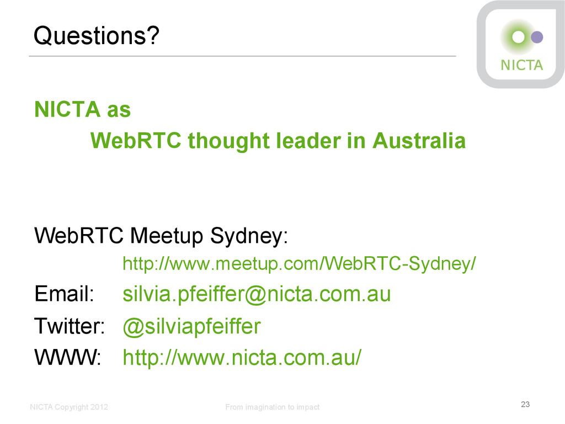Click the Email: label
The image size is (565, 424).
pyautogui.click(x=64, y=294)
